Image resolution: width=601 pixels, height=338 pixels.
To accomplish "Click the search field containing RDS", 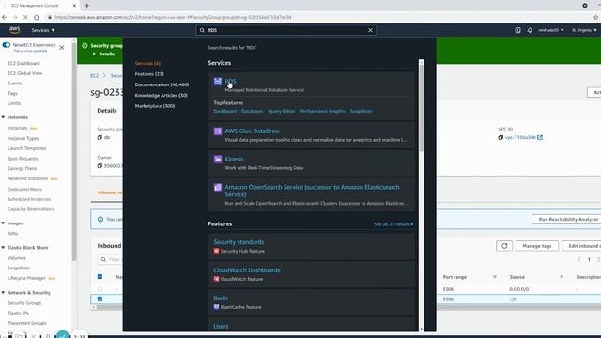I will click(x=285, y=30).
